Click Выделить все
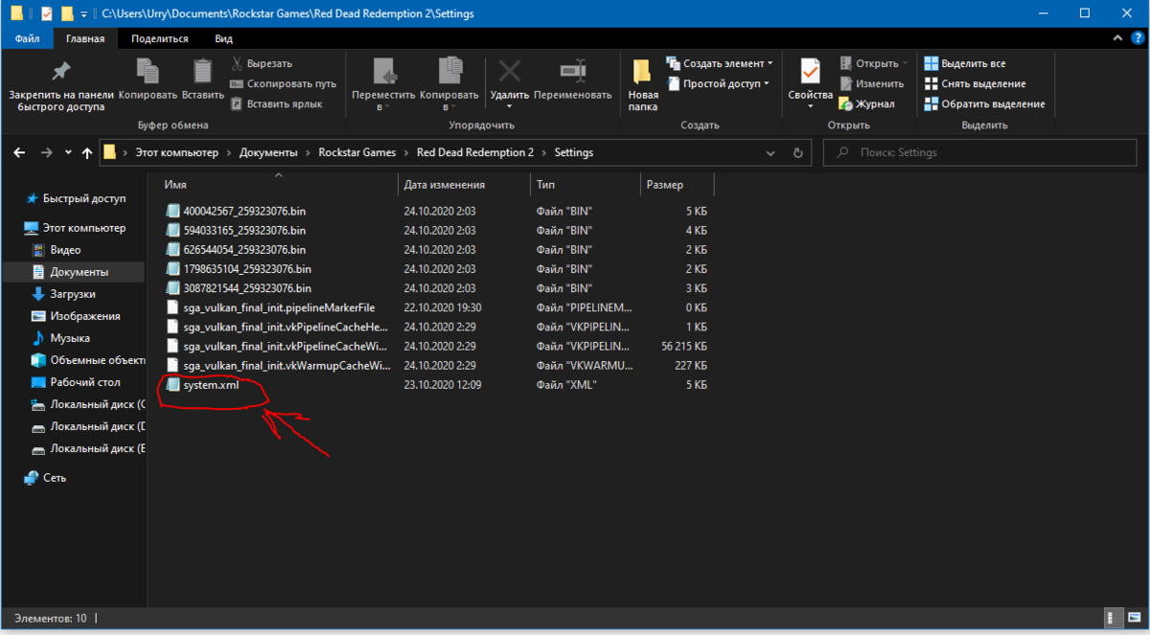Screen dimensions: 1150x635 click(x=965, y=63)
